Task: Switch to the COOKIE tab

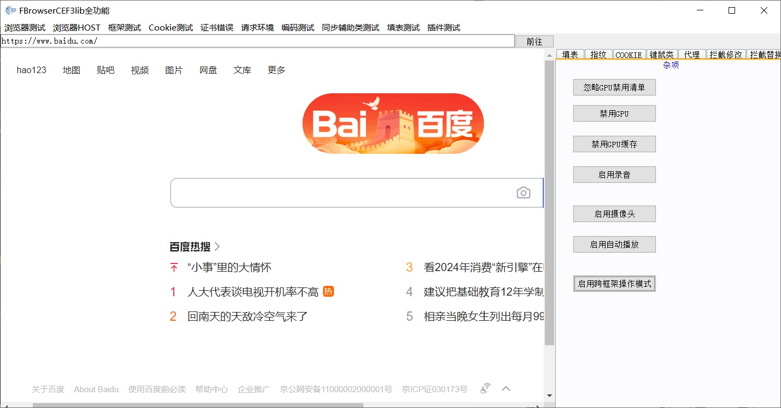Action: (x=629, y=55)
